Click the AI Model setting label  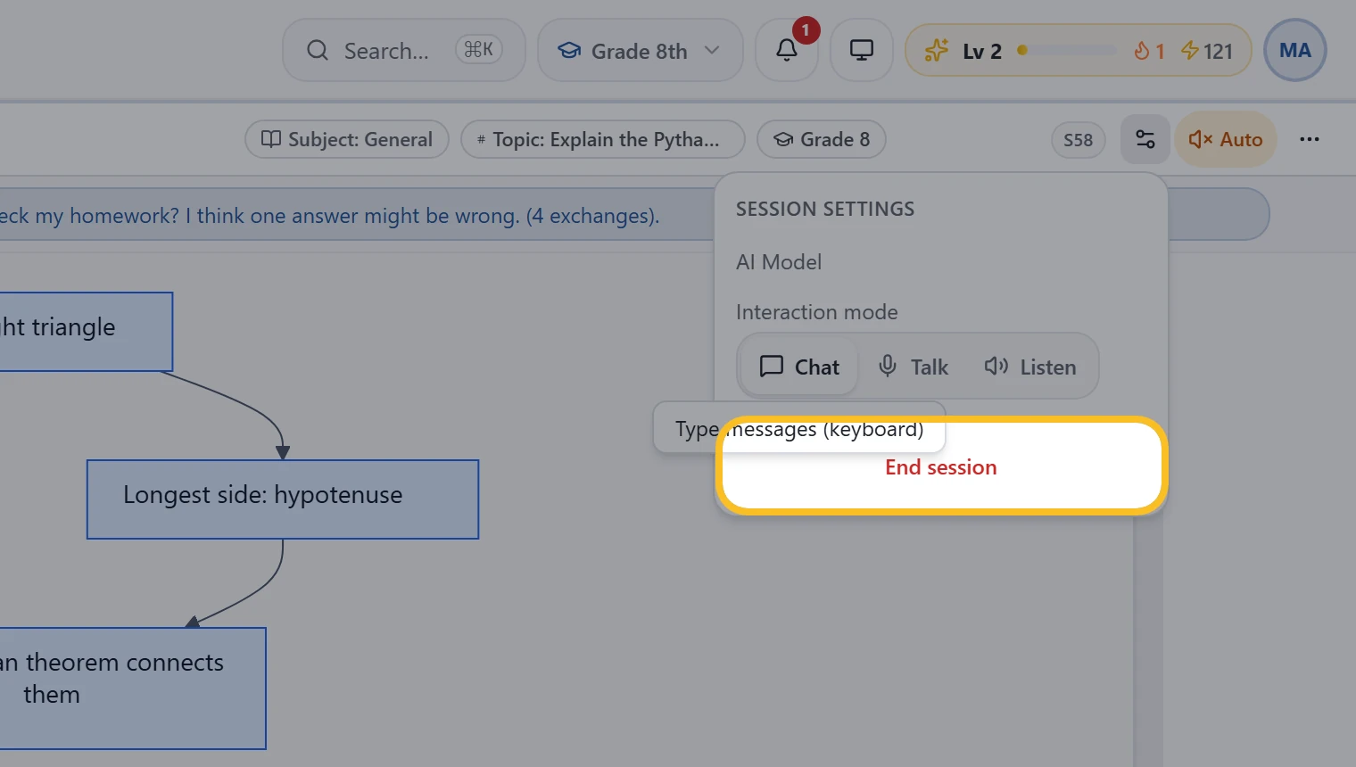pos(779,262)
